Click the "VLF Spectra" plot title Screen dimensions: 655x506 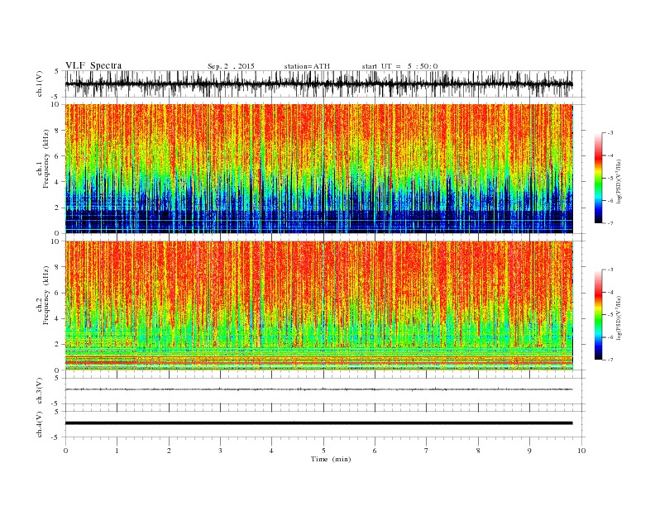(x=93, y=65)
